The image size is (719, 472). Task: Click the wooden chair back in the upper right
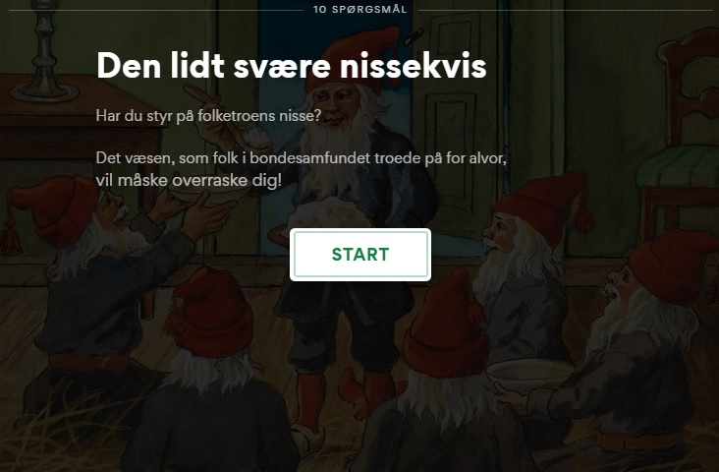pyautogui.click(x=688, y=89)
